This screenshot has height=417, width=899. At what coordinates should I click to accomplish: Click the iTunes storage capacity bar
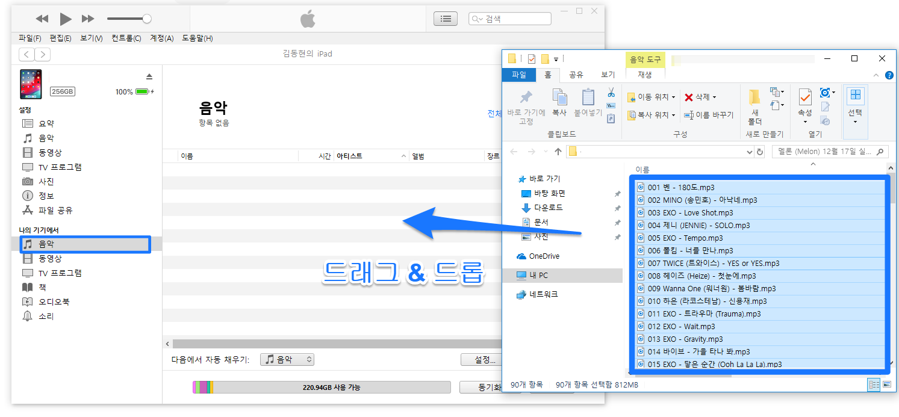(x=322, y=388)
